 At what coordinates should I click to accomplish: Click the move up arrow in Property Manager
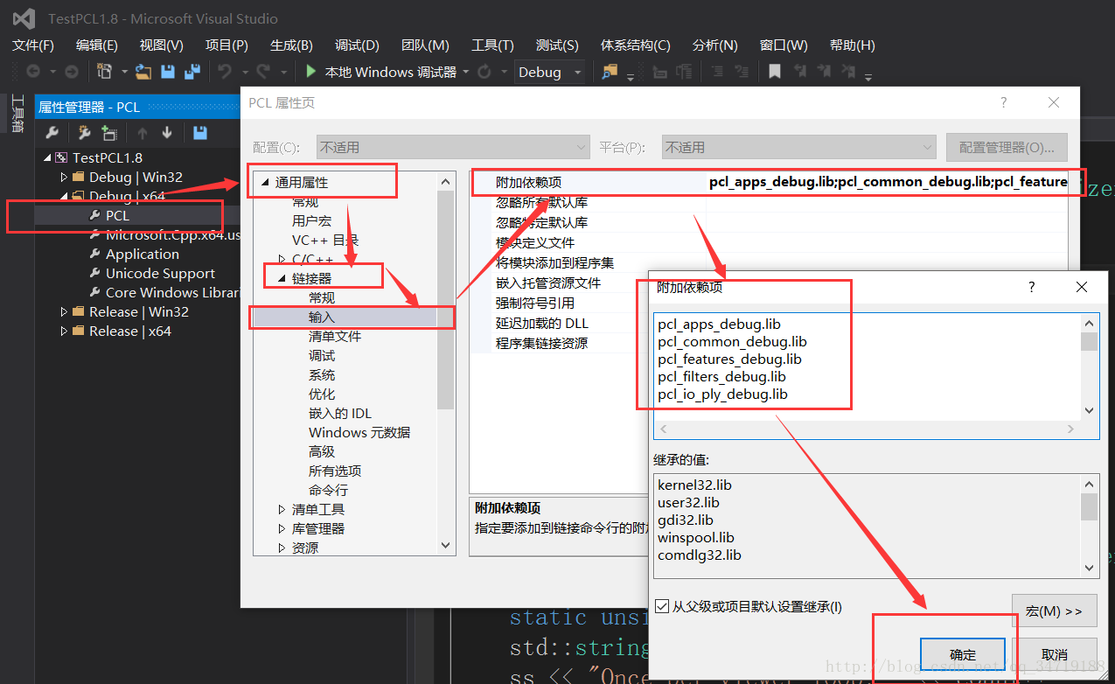(142, 133)
